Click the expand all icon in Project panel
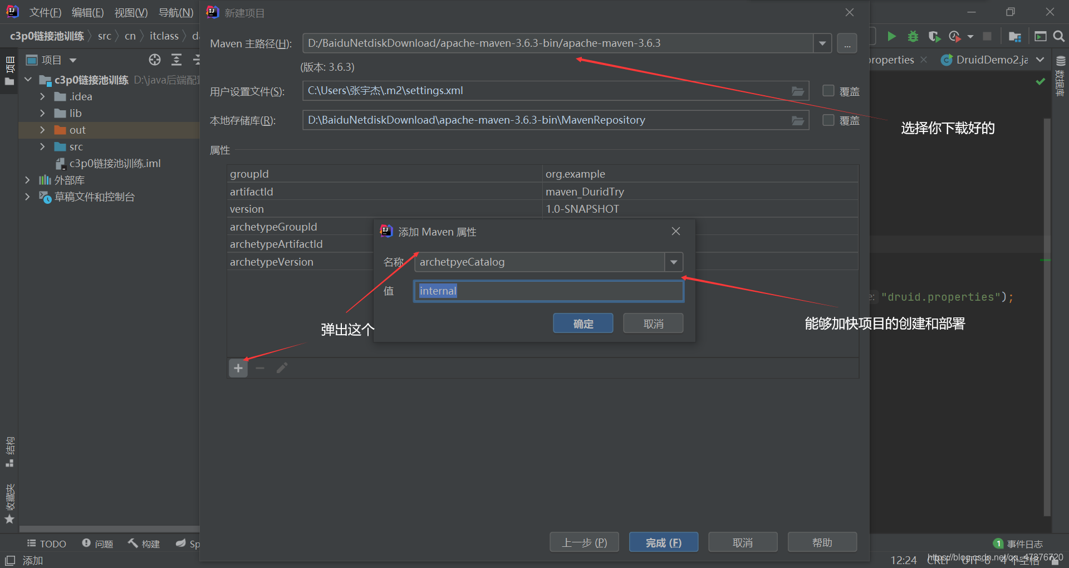 176,60
